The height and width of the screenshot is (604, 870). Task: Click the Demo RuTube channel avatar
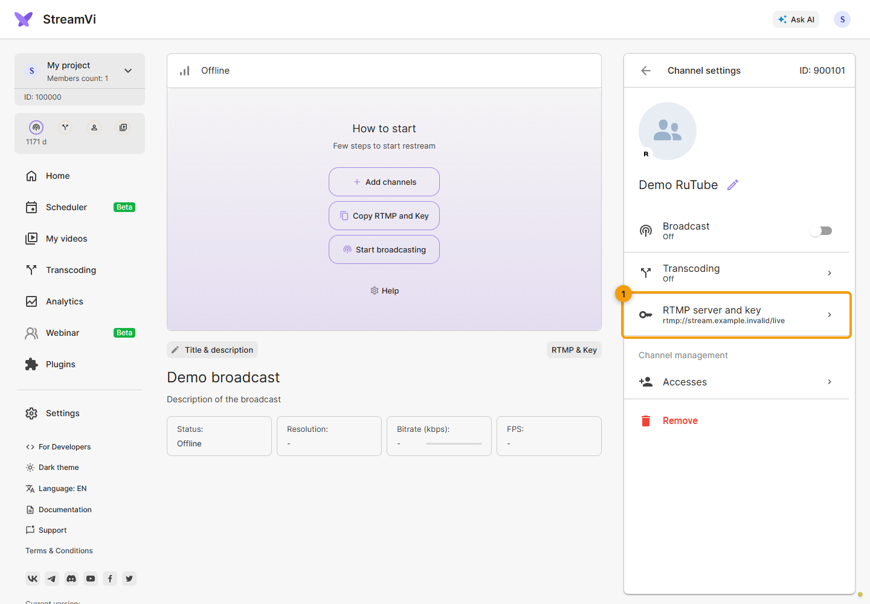point(668,131)
